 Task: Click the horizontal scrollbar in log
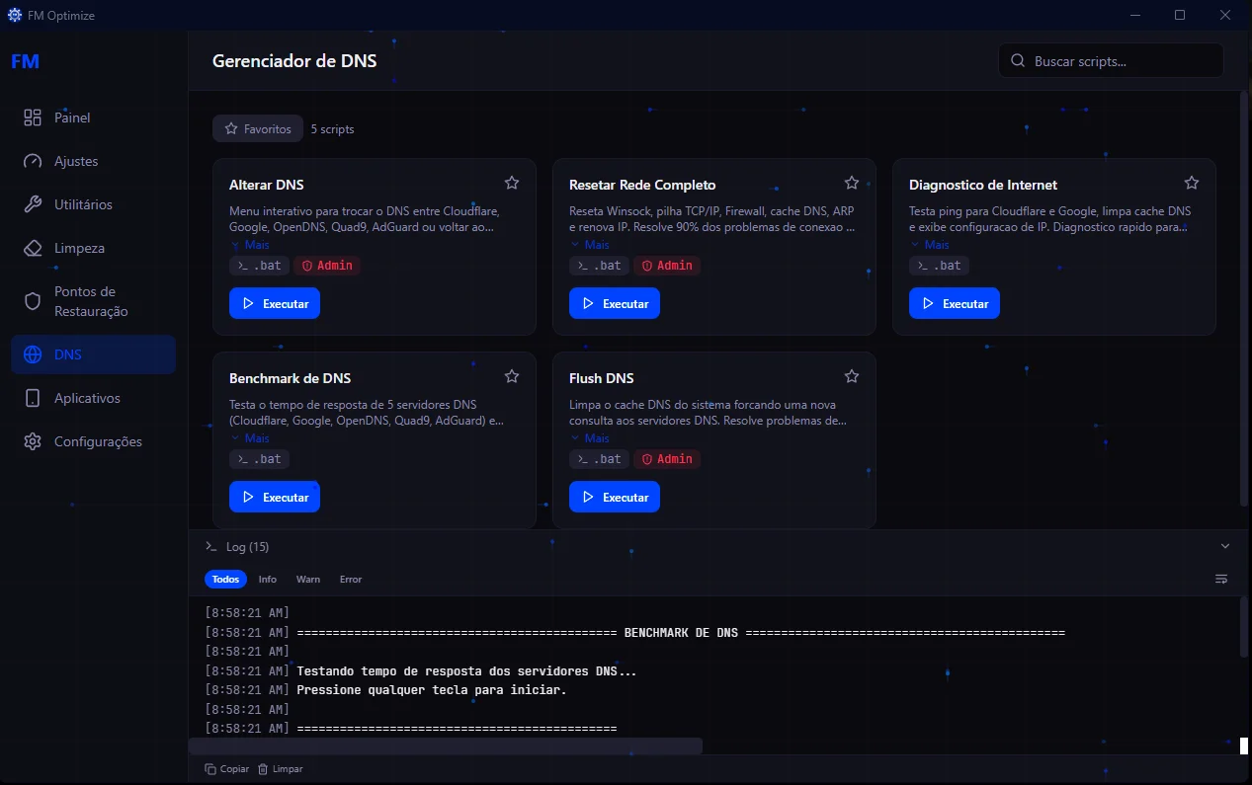coord(446,746)
